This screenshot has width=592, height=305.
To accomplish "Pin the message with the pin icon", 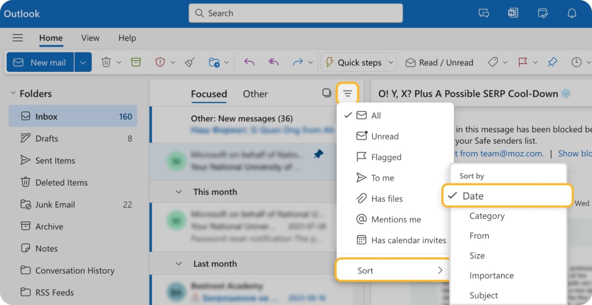I will (318, 154).
